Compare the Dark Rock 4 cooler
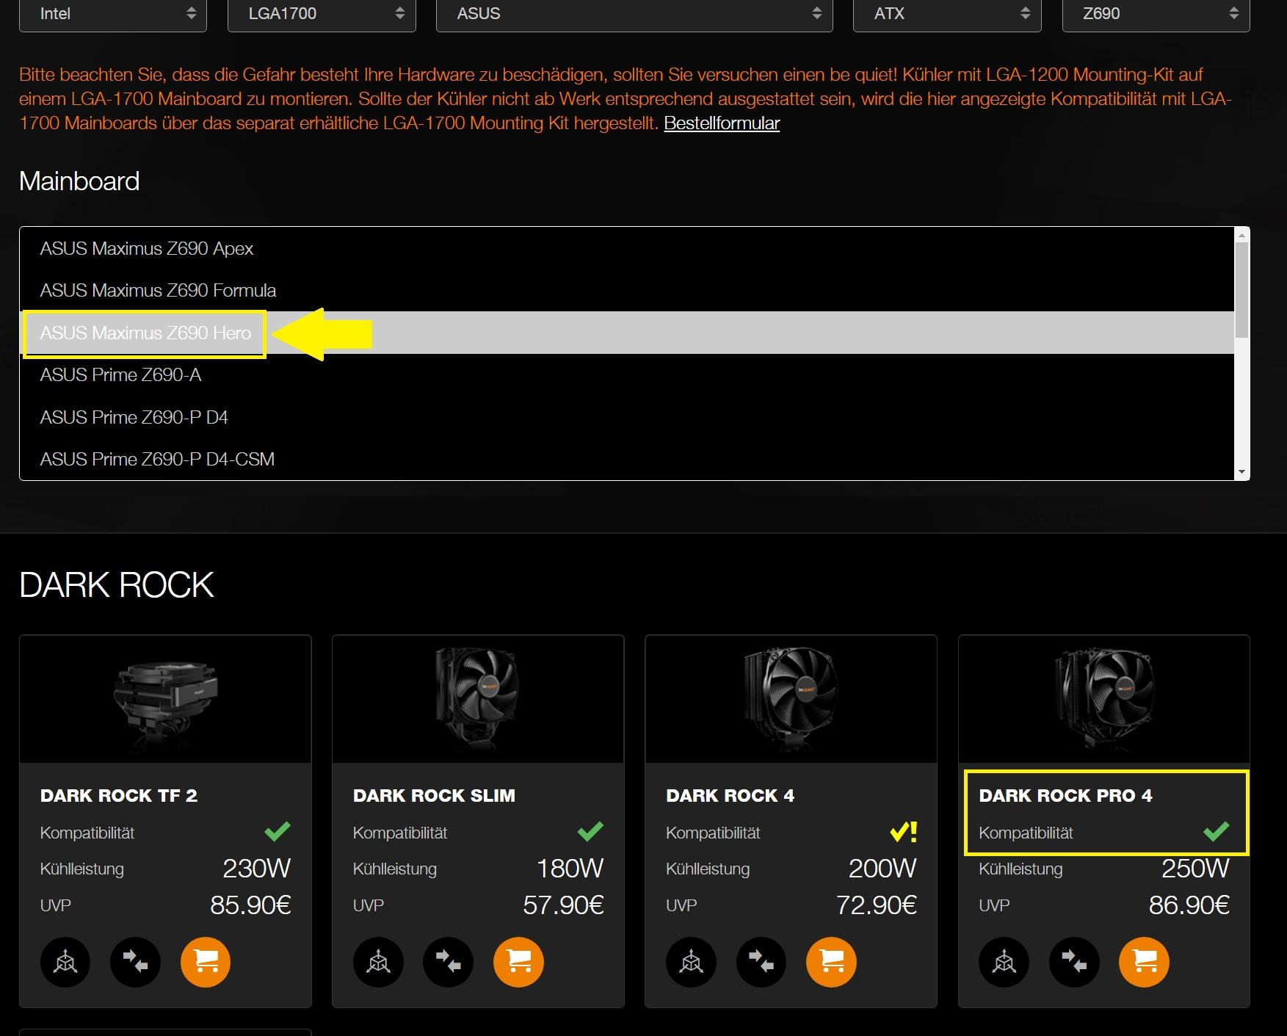This screenshot has width=1287, height=1036. pyautogui.click(x=761, y=962)
